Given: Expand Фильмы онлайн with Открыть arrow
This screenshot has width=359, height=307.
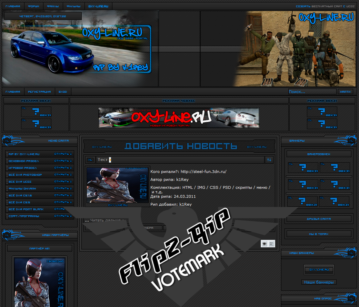Looking at the screenshot, I should [x=63, y=188].
